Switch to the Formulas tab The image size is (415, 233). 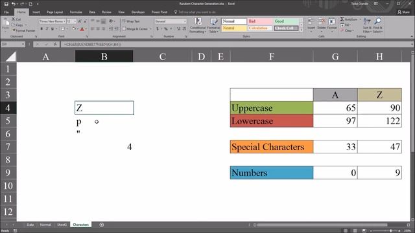pos(76,12)
